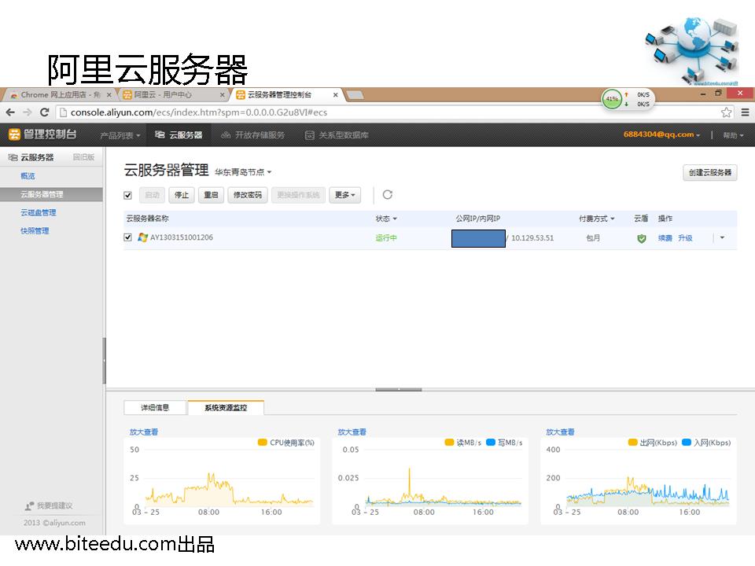This screenshot has height=566, width=755.
Task: Close the 阿里云 - 用户中心 tab
Action: [x=222, y=95]
